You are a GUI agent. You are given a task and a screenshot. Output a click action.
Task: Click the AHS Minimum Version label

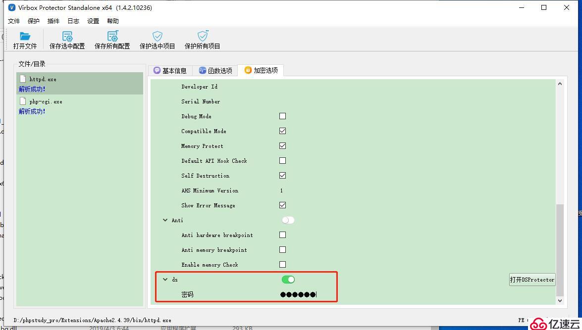coord(210,190)
